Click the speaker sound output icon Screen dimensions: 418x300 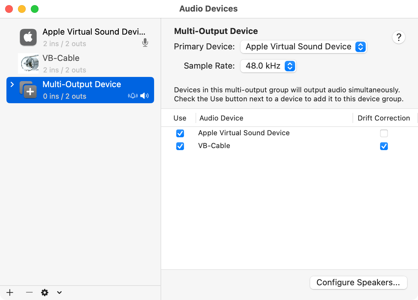(x=144, y=96)
